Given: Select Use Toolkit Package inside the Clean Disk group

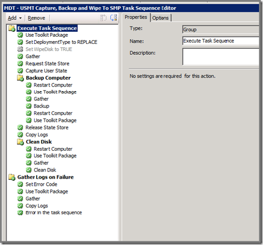Looking at the screenshot, I should 55,156.
